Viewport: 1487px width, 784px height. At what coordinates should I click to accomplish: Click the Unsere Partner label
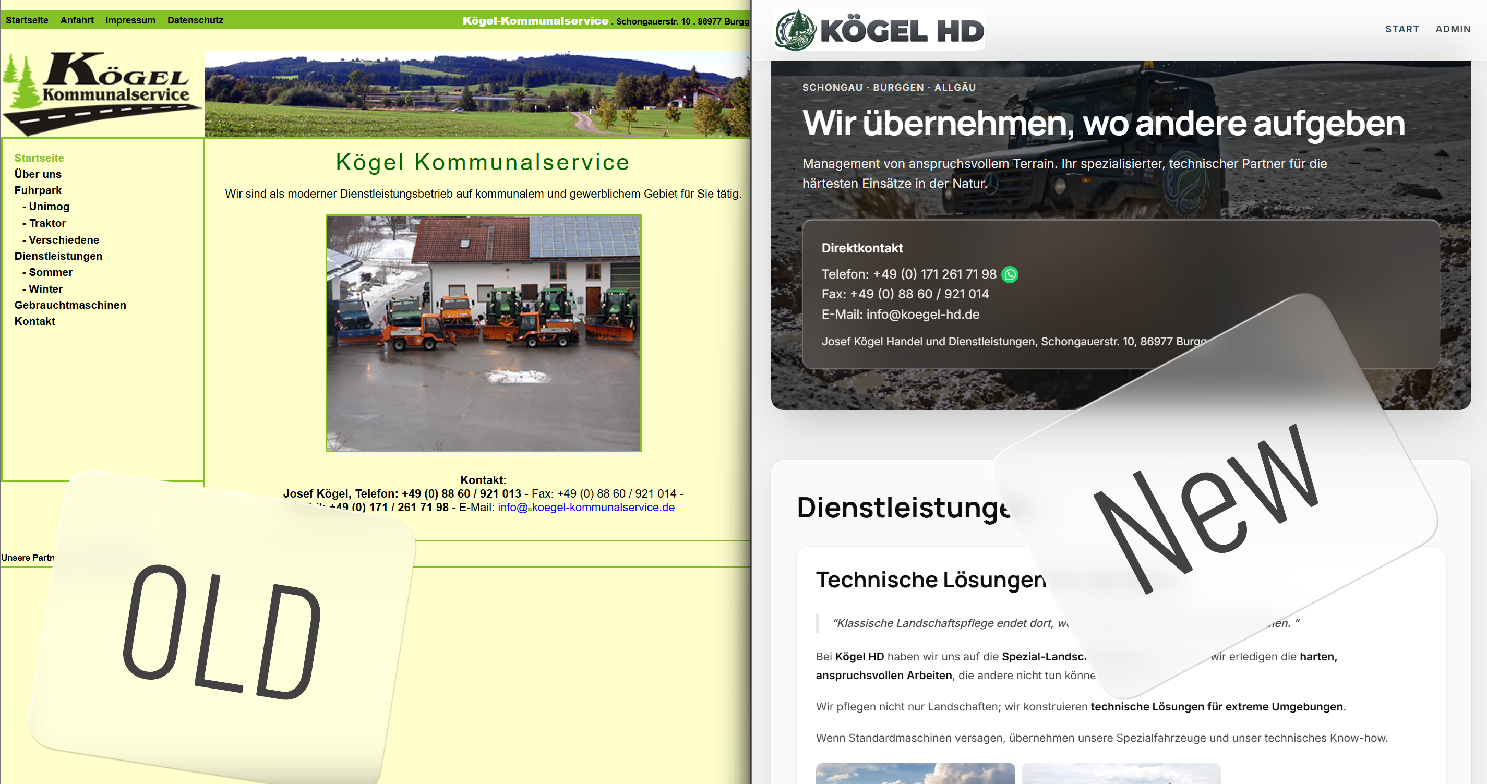point(28,558)
